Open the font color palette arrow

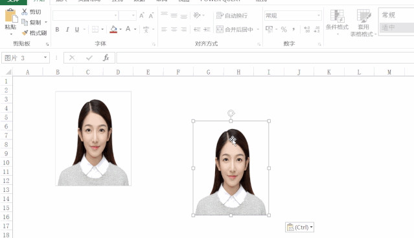click(x=135, y=29)
